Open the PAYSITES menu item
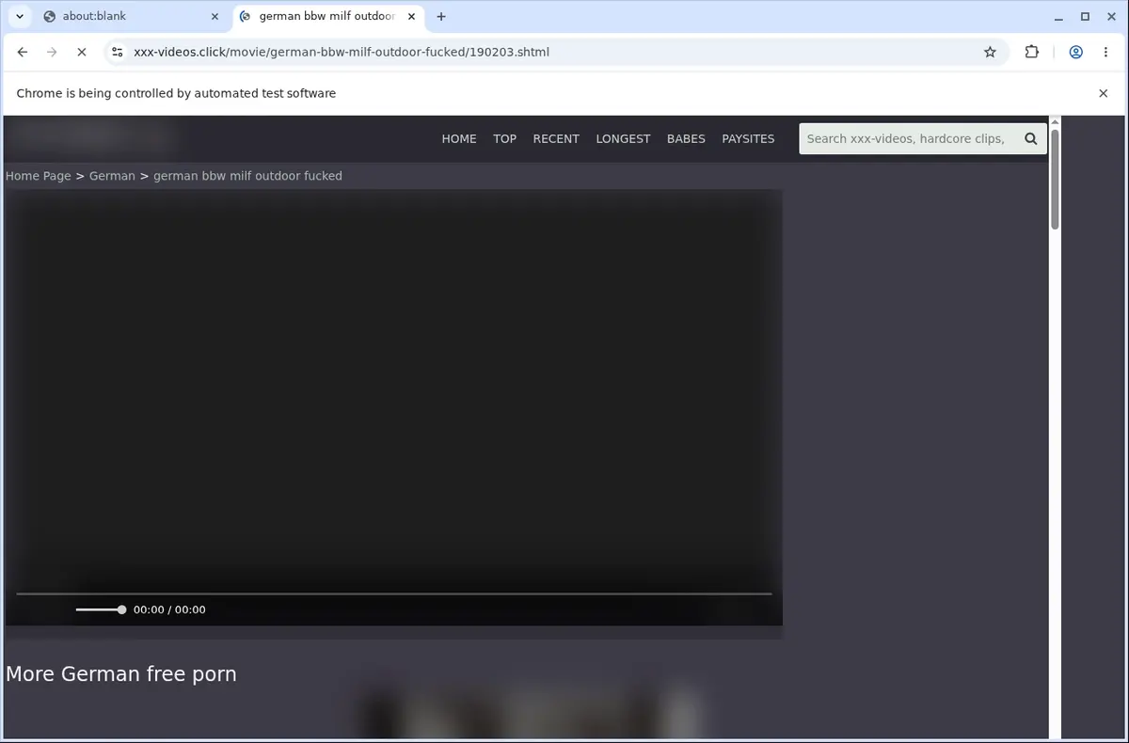 (748, 138)
